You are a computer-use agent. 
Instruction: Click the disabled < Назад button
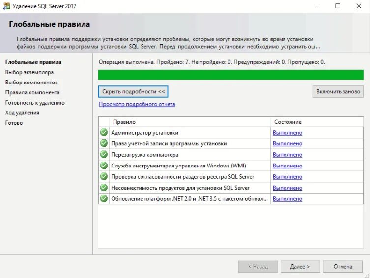pyautogui.click(x=258, y=266)
